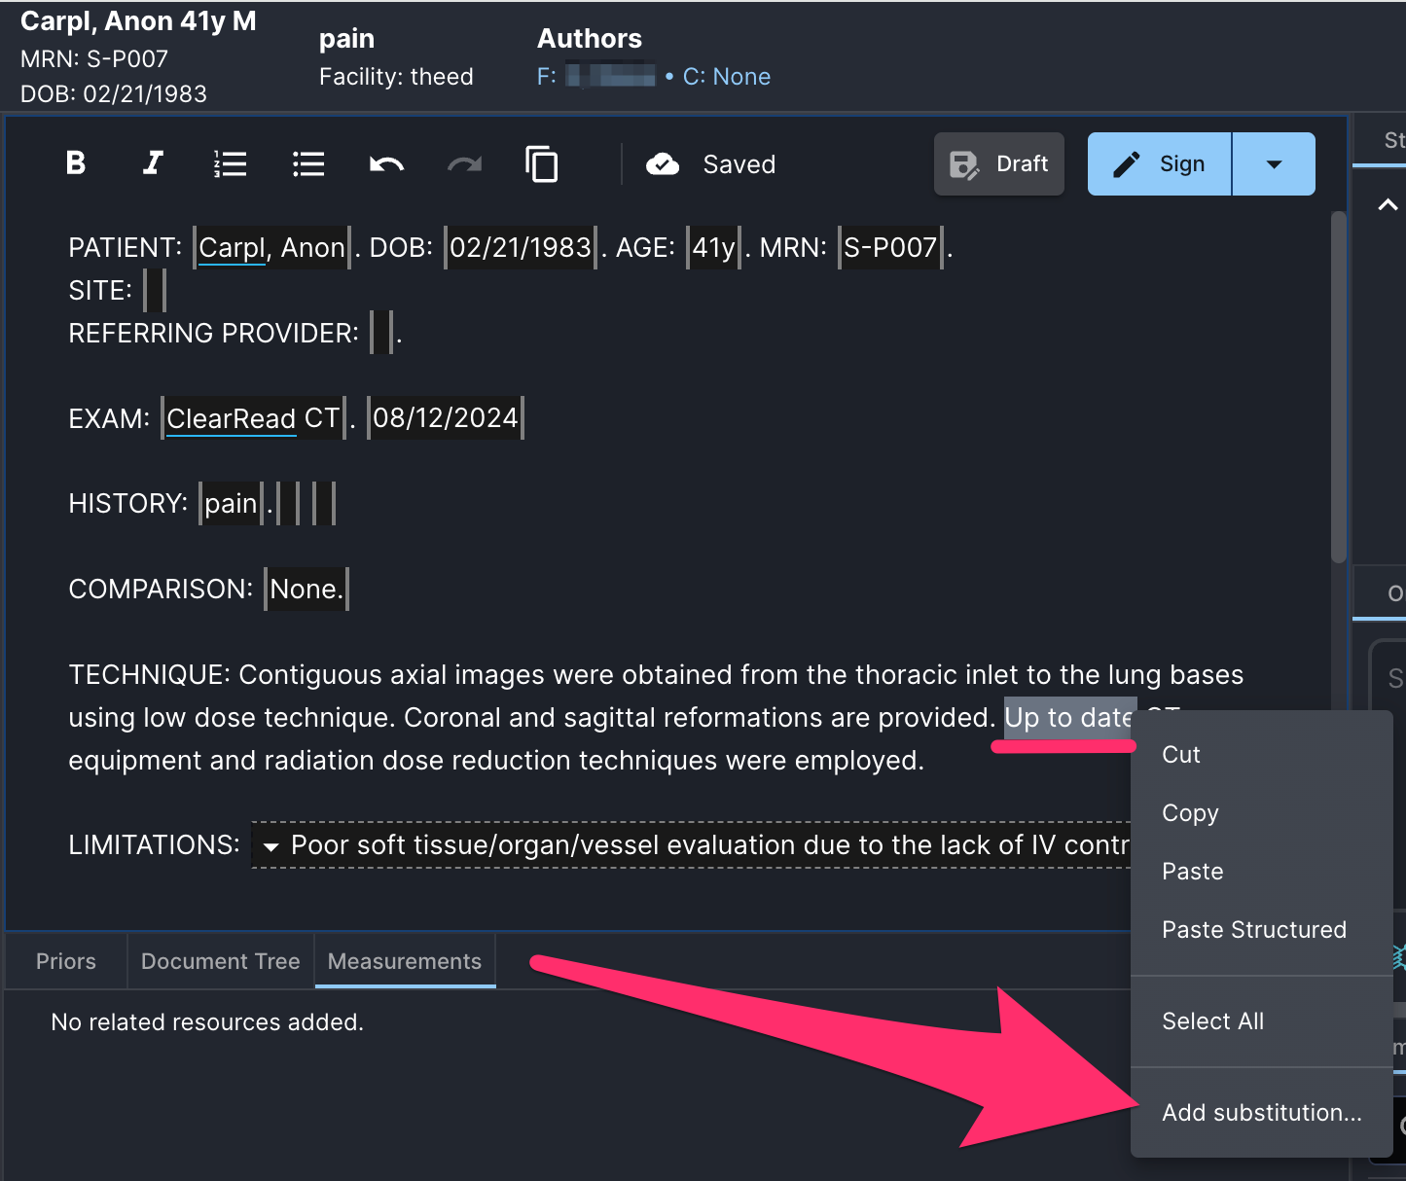Undo the last edit

[386, 164]
